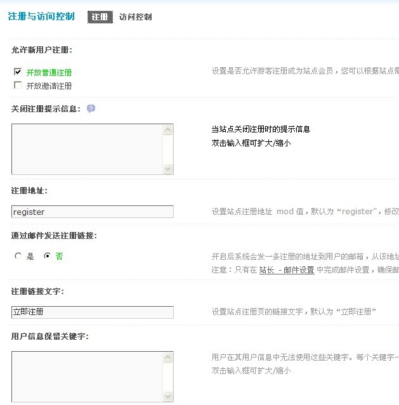
Task: Click inside the 关闭注册提示信息 text area
Action: click(x=87, y=149)
